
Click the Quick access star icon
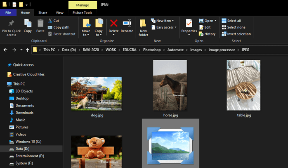pos(9,65)
